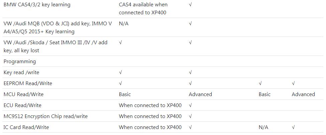Click the N/A cell in IC Card Read/Write row
Screen dimensions: 326x135
click(263, 127)
